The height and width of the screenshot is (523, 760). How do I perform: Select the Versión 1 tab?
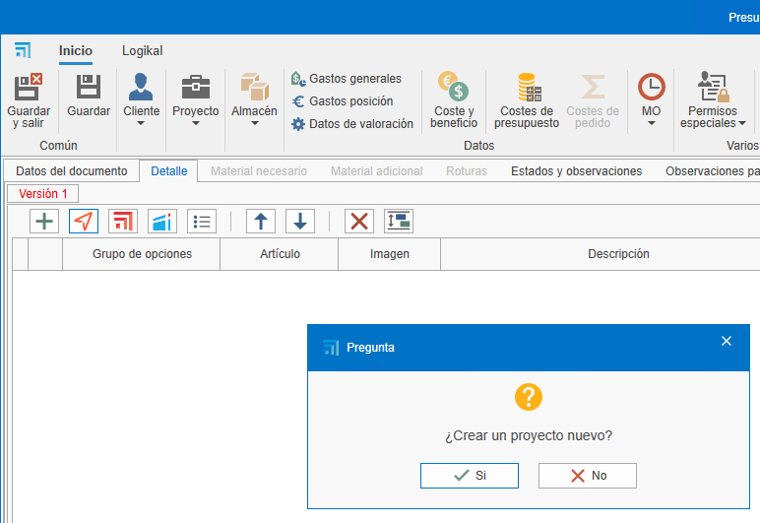click(x=42, y=194)
